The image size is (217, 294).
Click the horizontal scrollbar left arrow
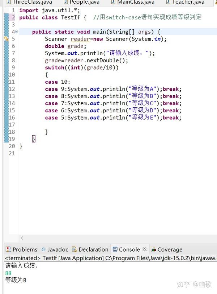(x=22, y=238)
